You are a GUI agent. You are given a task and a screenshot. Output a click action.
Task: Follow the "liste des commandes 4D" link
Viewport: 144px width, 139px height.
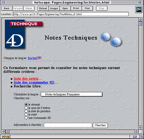[x=34, y=83]
